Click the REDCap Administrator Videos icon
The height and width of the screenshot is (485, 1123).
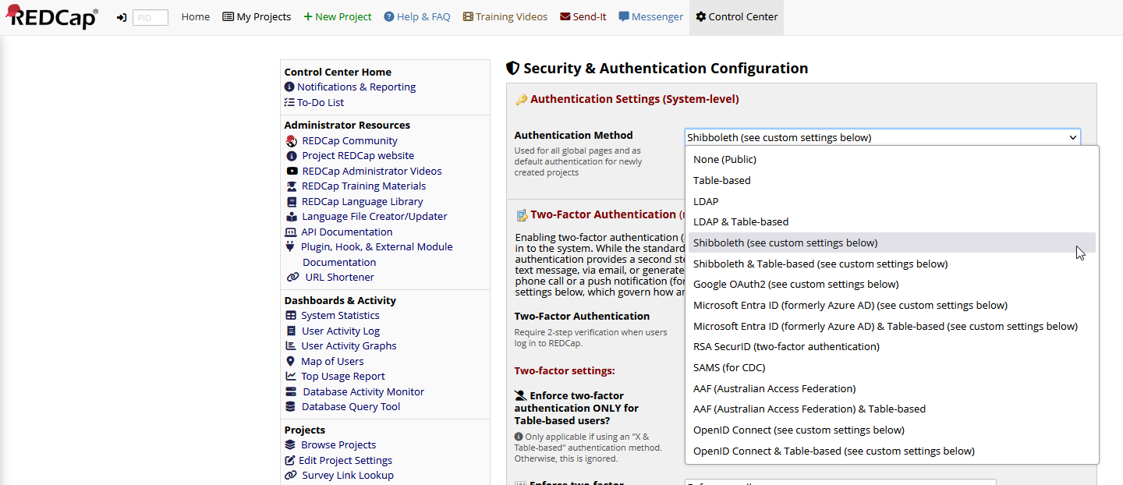(x=290, y=171)
